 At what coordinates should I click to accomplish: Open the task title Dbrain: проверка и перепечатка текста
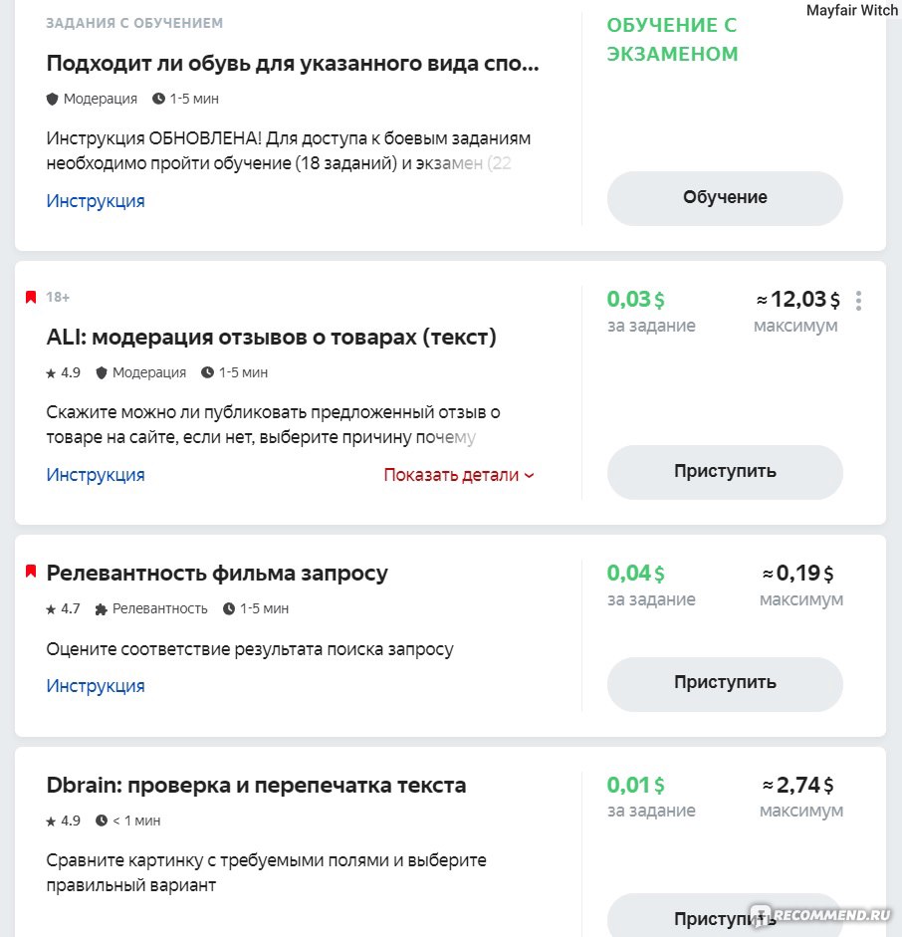pyautogui.click(x=256, y=786)
